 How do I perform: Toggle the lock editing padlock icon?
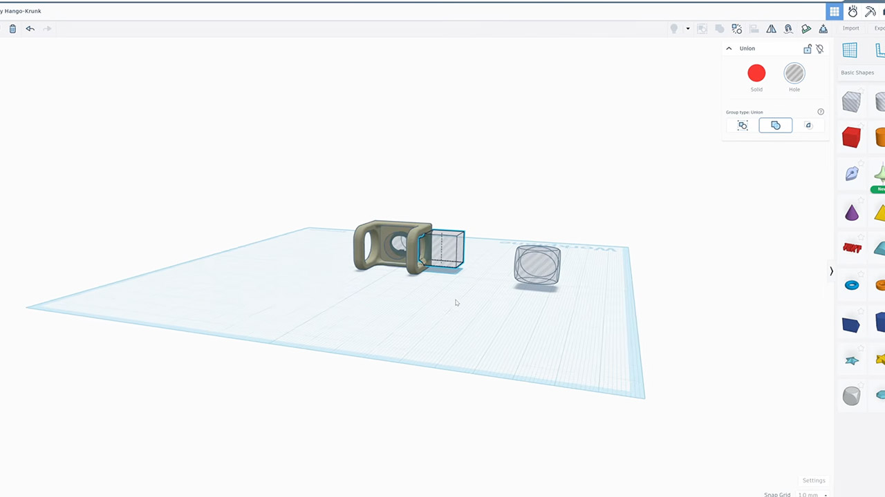(807, 49)
